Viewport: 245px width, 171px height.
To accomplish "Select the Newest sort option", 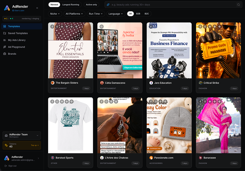I will click(54, 5).
